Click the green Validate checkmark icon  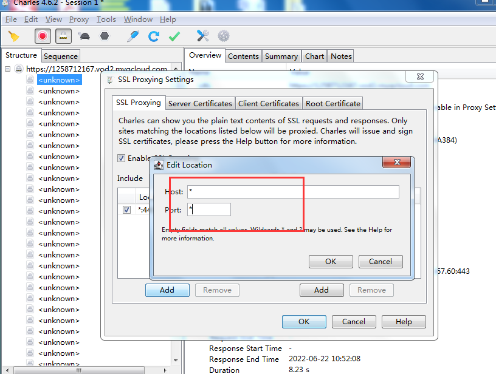coord(174,36)
